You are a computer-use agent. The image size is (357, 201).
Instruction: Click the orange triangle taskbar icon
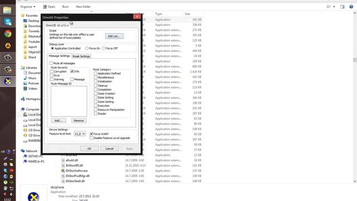point(8,46)
